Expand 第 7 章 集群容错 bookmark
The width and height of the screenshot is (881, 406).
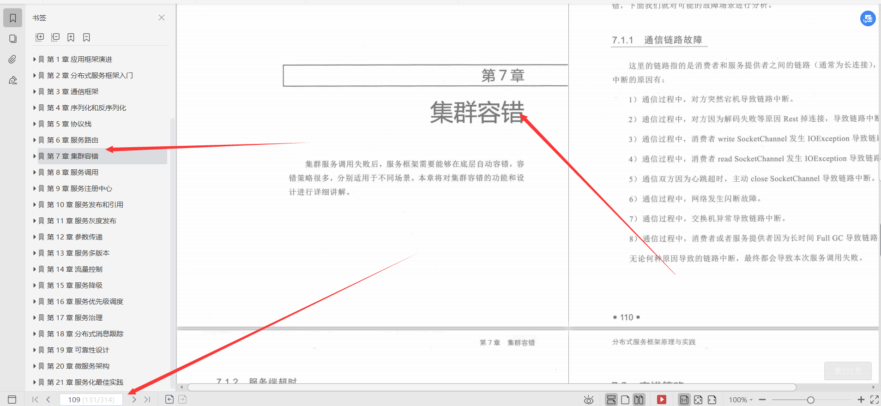pyautogui.click(x=35, y=156)
